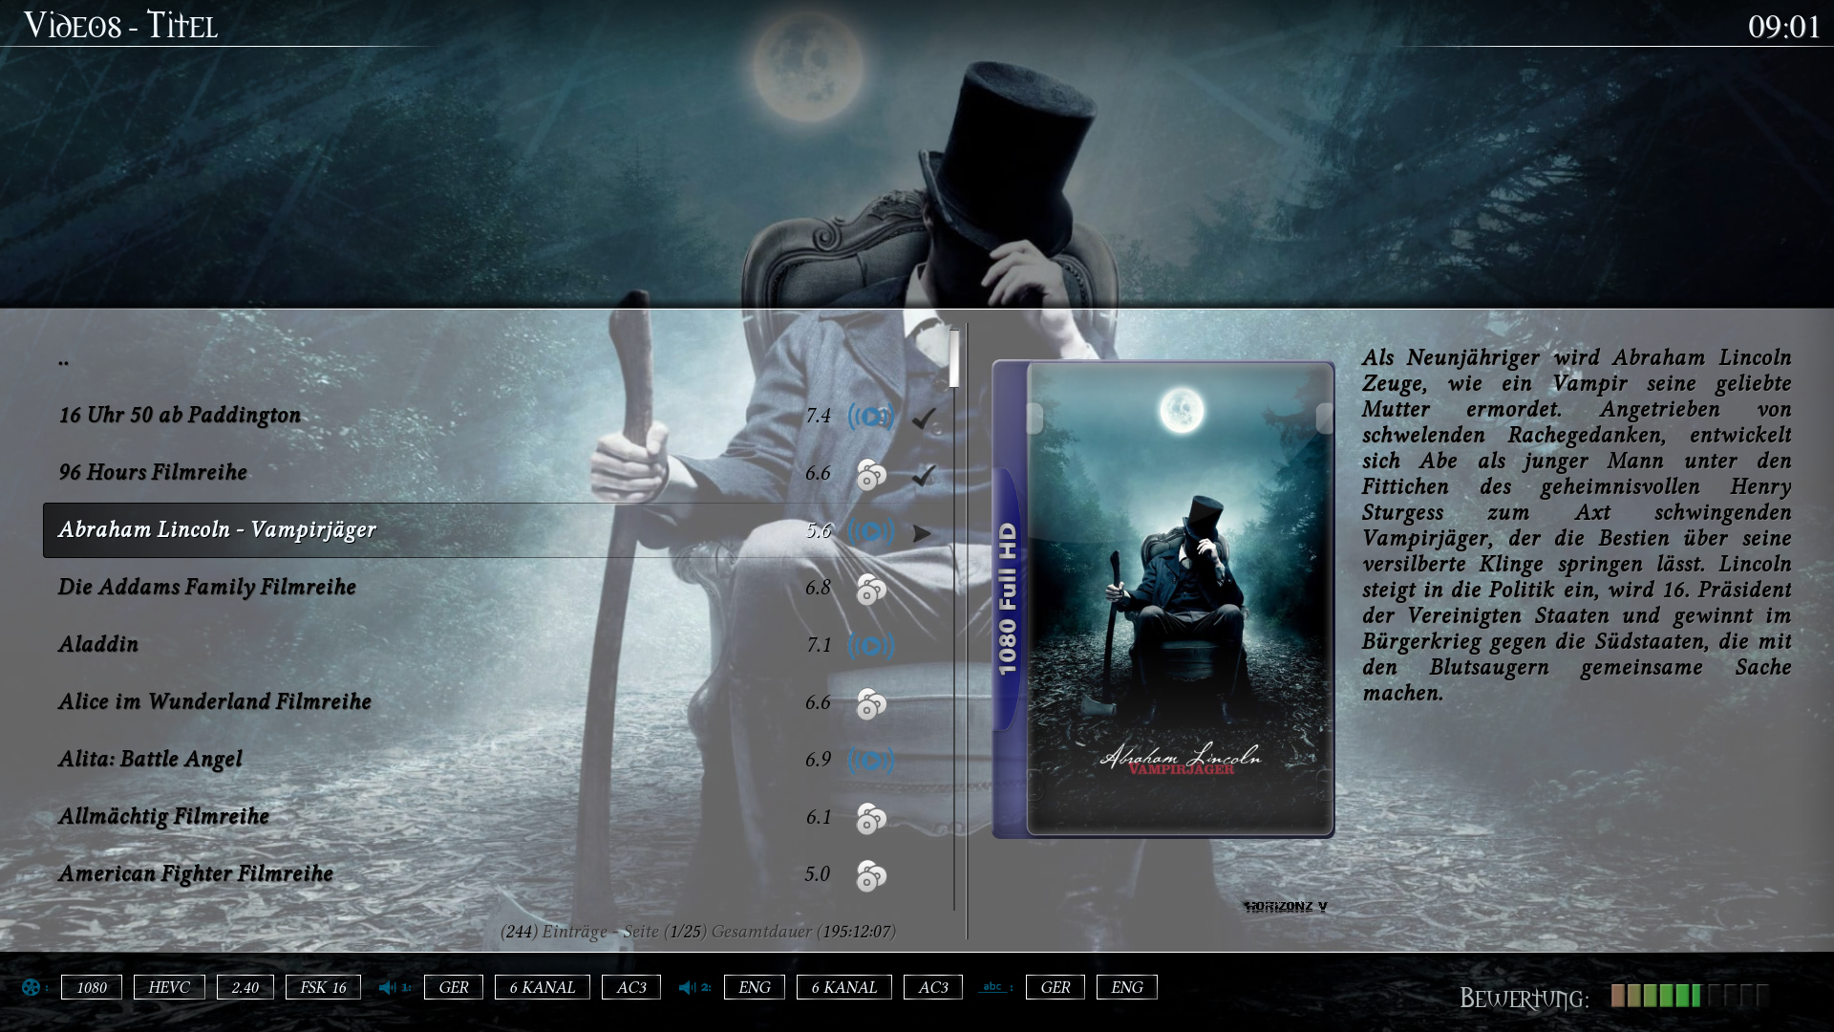Click the film reel video info icon
The height and width of the screenshot is (1032, 1834).
[x=32, y=987]
